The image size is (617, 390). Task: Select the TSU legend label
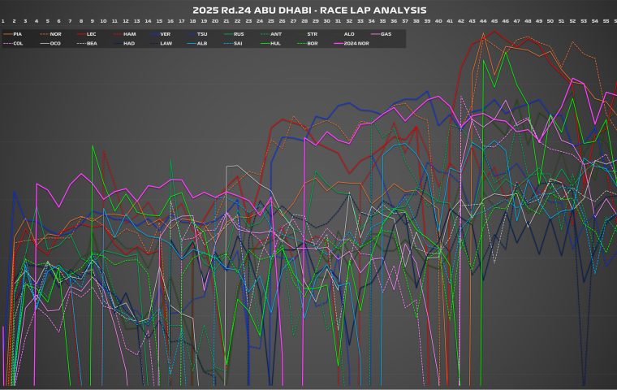click(x=202, y=34)
